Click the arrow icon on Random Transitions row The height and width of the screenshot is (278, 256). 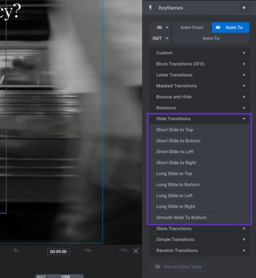click(244, 250)
